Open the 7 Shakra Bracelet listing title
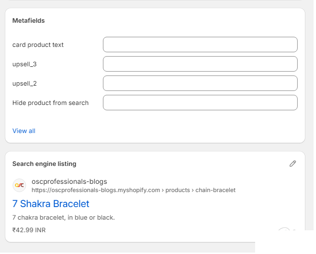 (x=51, y=204)
